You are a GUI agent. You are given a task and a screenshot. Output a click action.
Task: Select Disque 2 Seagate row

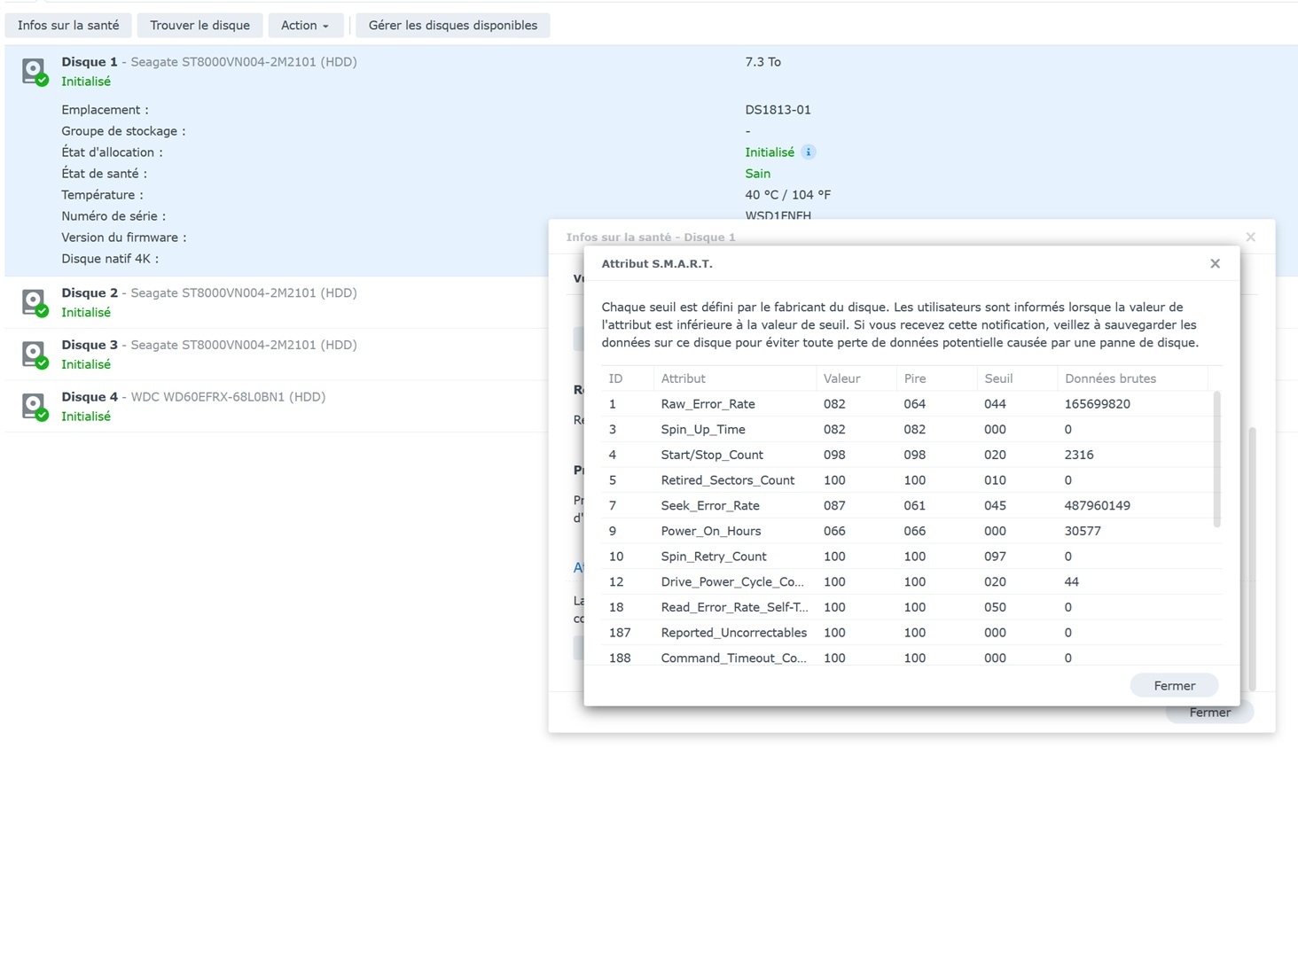pos(277,302)
